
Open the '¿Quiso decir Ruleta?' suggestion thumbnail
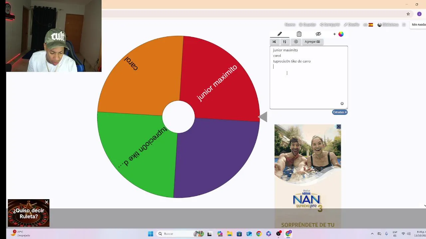pyautogui.click(x=29, y=213)
